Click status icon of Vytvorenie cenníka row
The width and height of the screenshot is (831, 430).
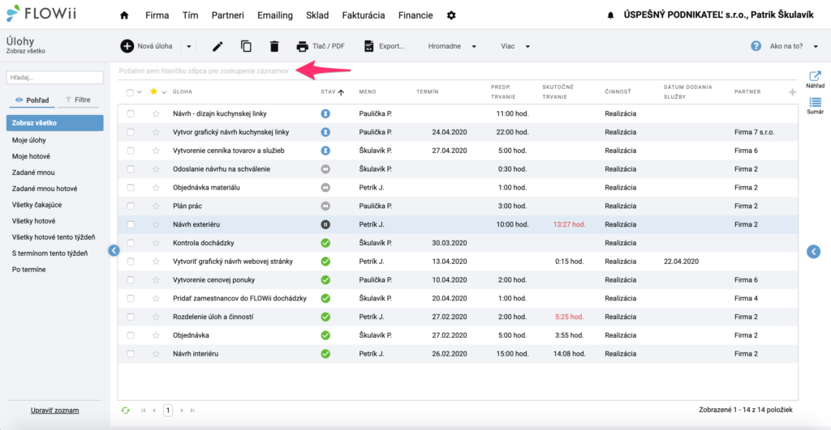[325, 151]
